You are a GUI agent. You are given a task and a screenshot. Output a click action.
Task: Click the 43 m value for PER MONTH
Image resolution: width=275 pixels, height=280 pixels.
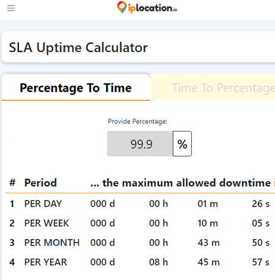208,243
